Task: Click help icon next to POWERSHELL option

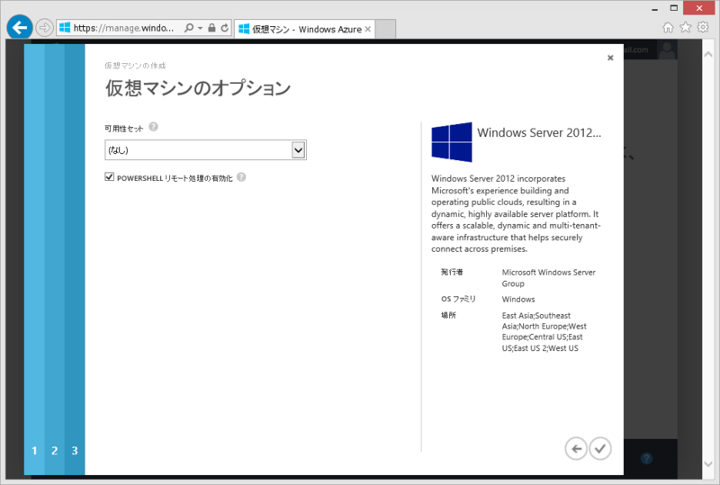Action: 241,177
